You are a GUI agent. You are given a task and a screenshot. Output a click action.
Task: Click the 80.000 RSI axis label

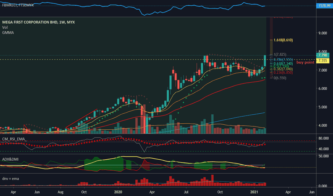coord(324,138)
